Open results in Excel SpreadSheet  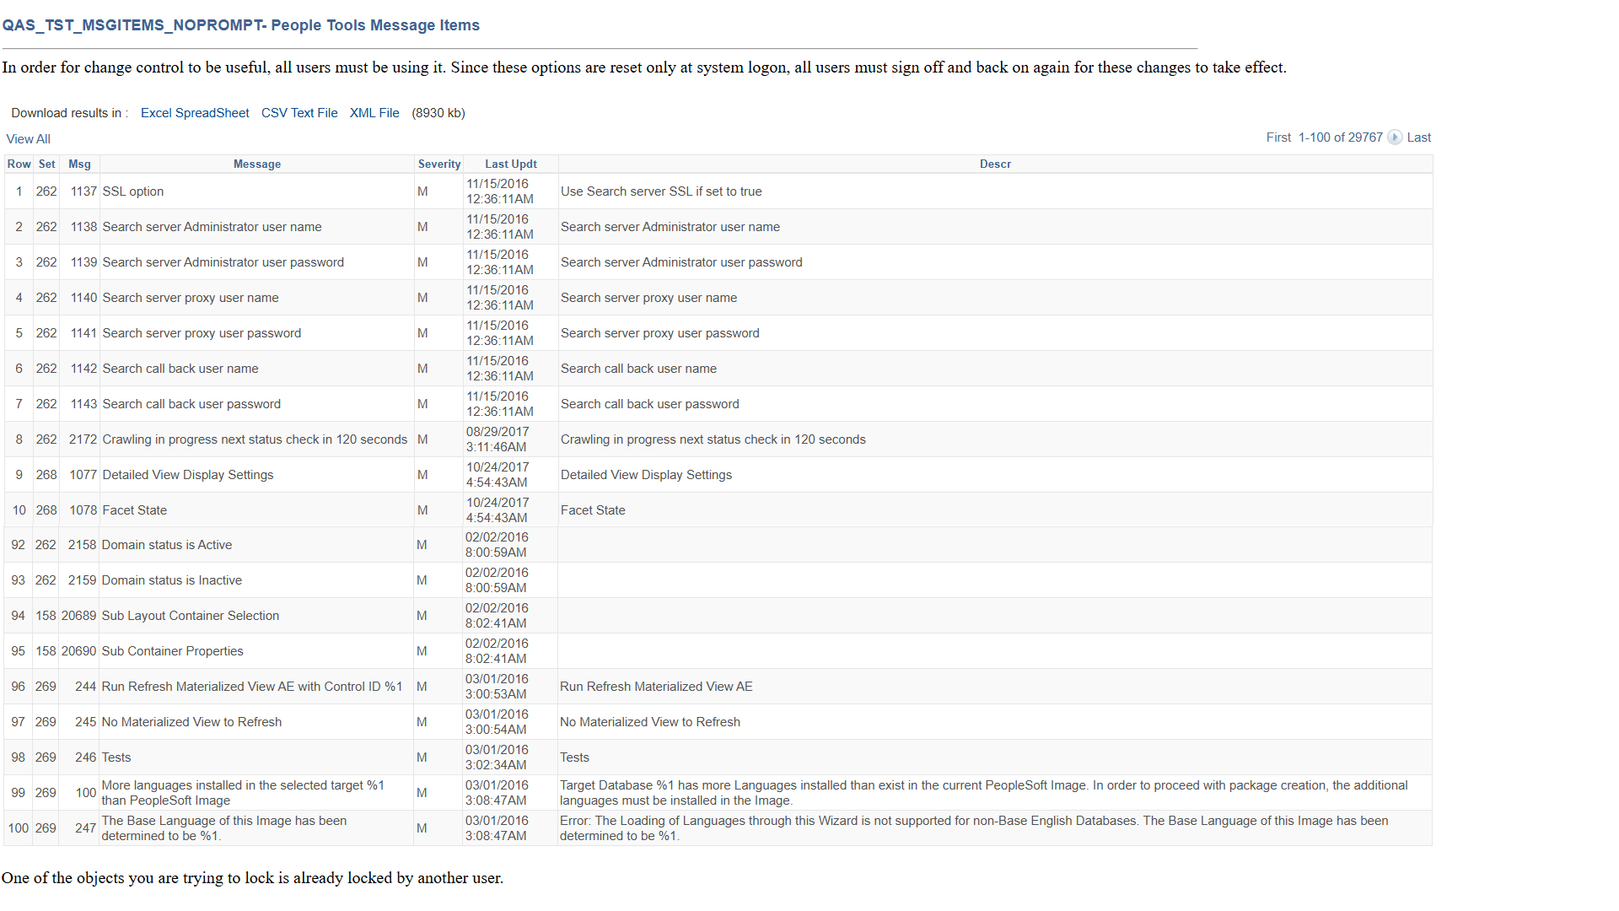[194, 112]
